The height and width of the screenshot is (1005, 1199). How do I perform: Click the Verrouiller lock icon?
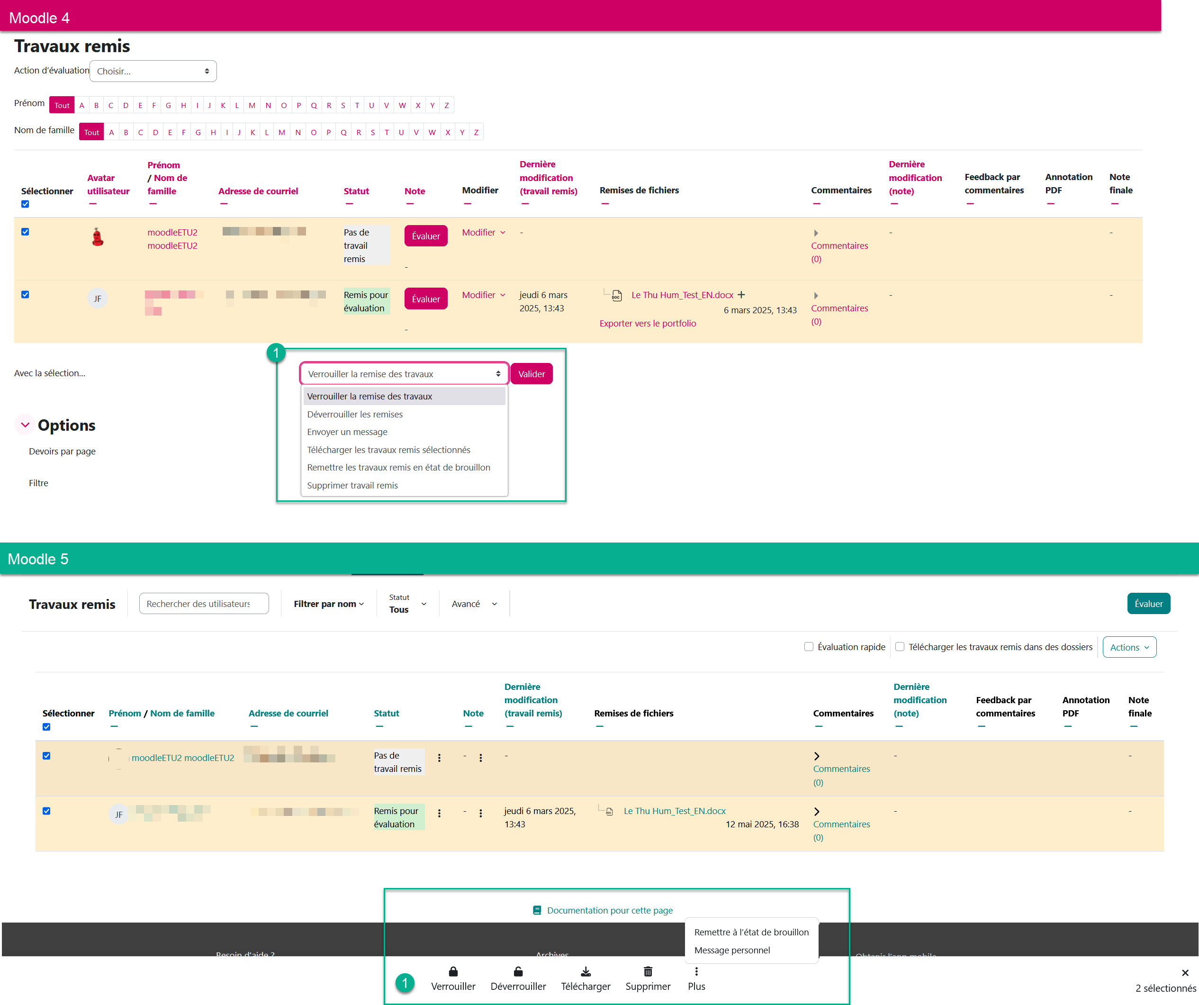(453, 971)
